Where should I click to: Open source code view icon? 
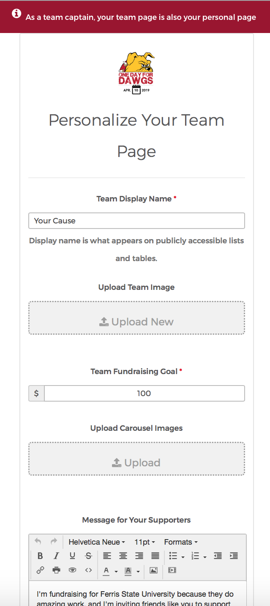[88, 570]
